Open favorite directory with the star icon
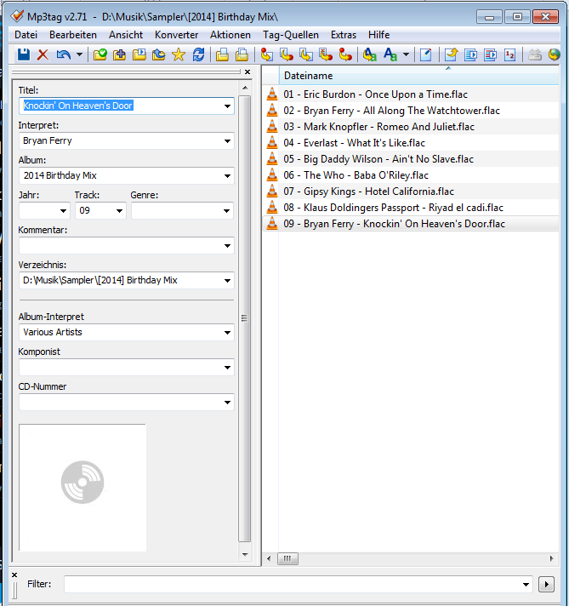The width and height of the screenshot is (569, 606). pyautogui.click(x=179, y=54)
